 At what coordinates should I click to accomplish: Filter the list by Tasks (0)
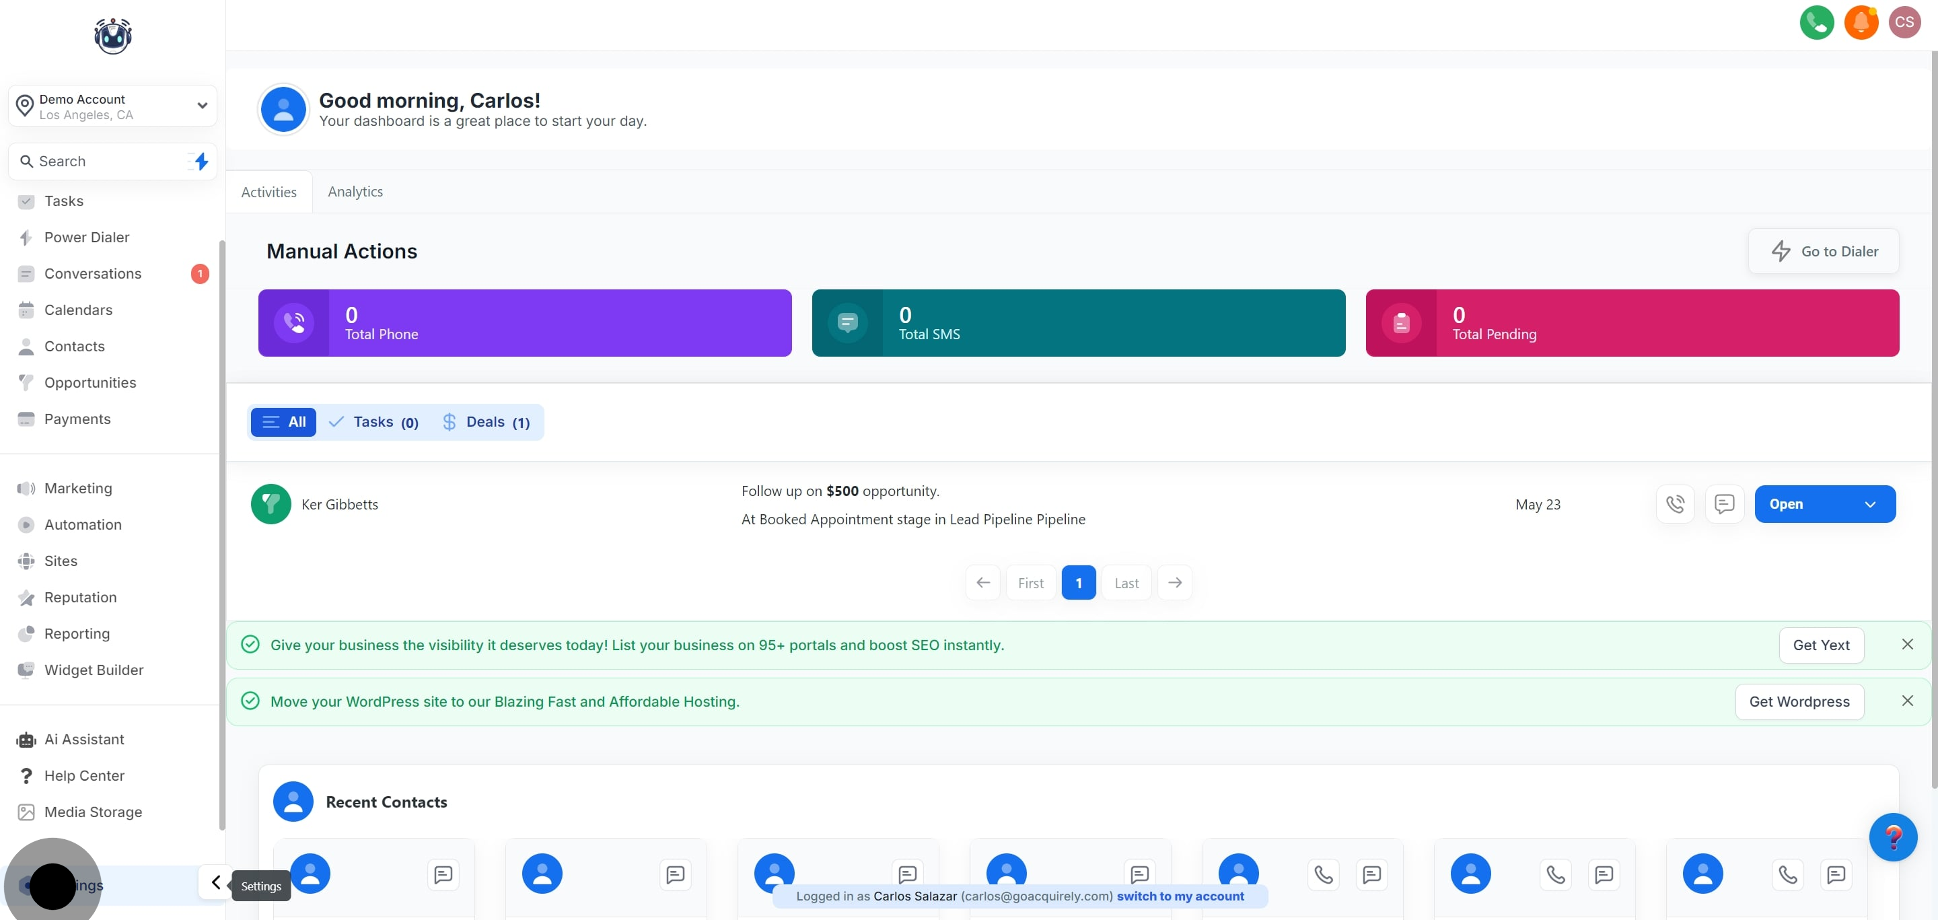(374, 422)
